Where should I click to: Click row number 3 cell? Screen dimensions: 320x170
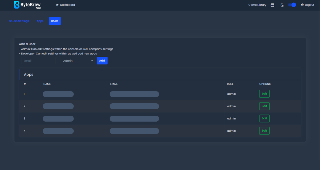tap(30, 119)
